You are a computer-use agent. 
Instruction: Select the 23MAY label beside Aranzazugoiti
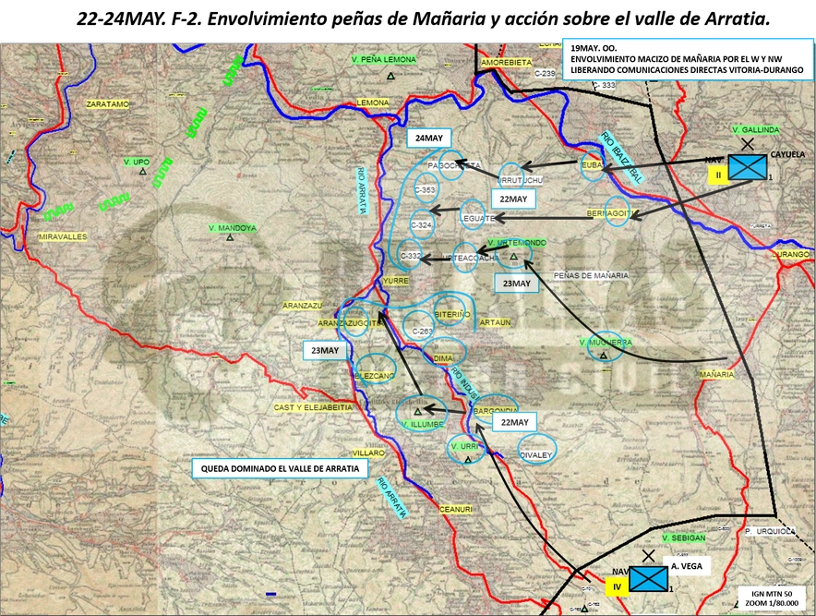click(x=325, y=350)
